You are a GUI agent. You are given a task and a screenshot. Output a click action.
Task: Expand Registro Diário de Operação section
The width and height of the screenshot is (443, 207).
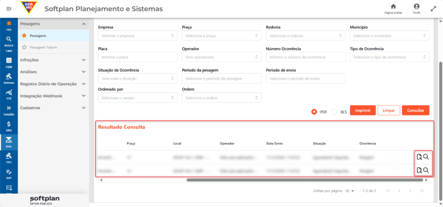pyautogui.click(x=53, y=84)
